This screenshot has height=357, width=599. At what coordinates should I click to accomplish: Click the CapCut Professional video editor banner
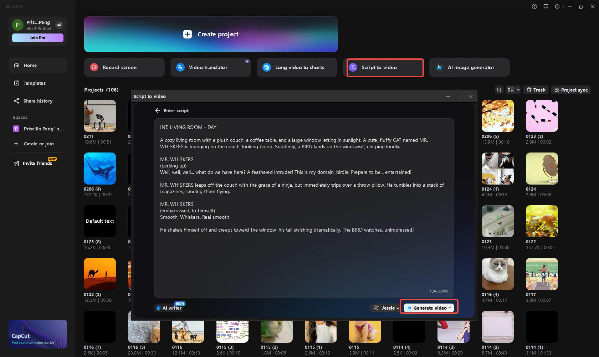click(x=38, y=334)
